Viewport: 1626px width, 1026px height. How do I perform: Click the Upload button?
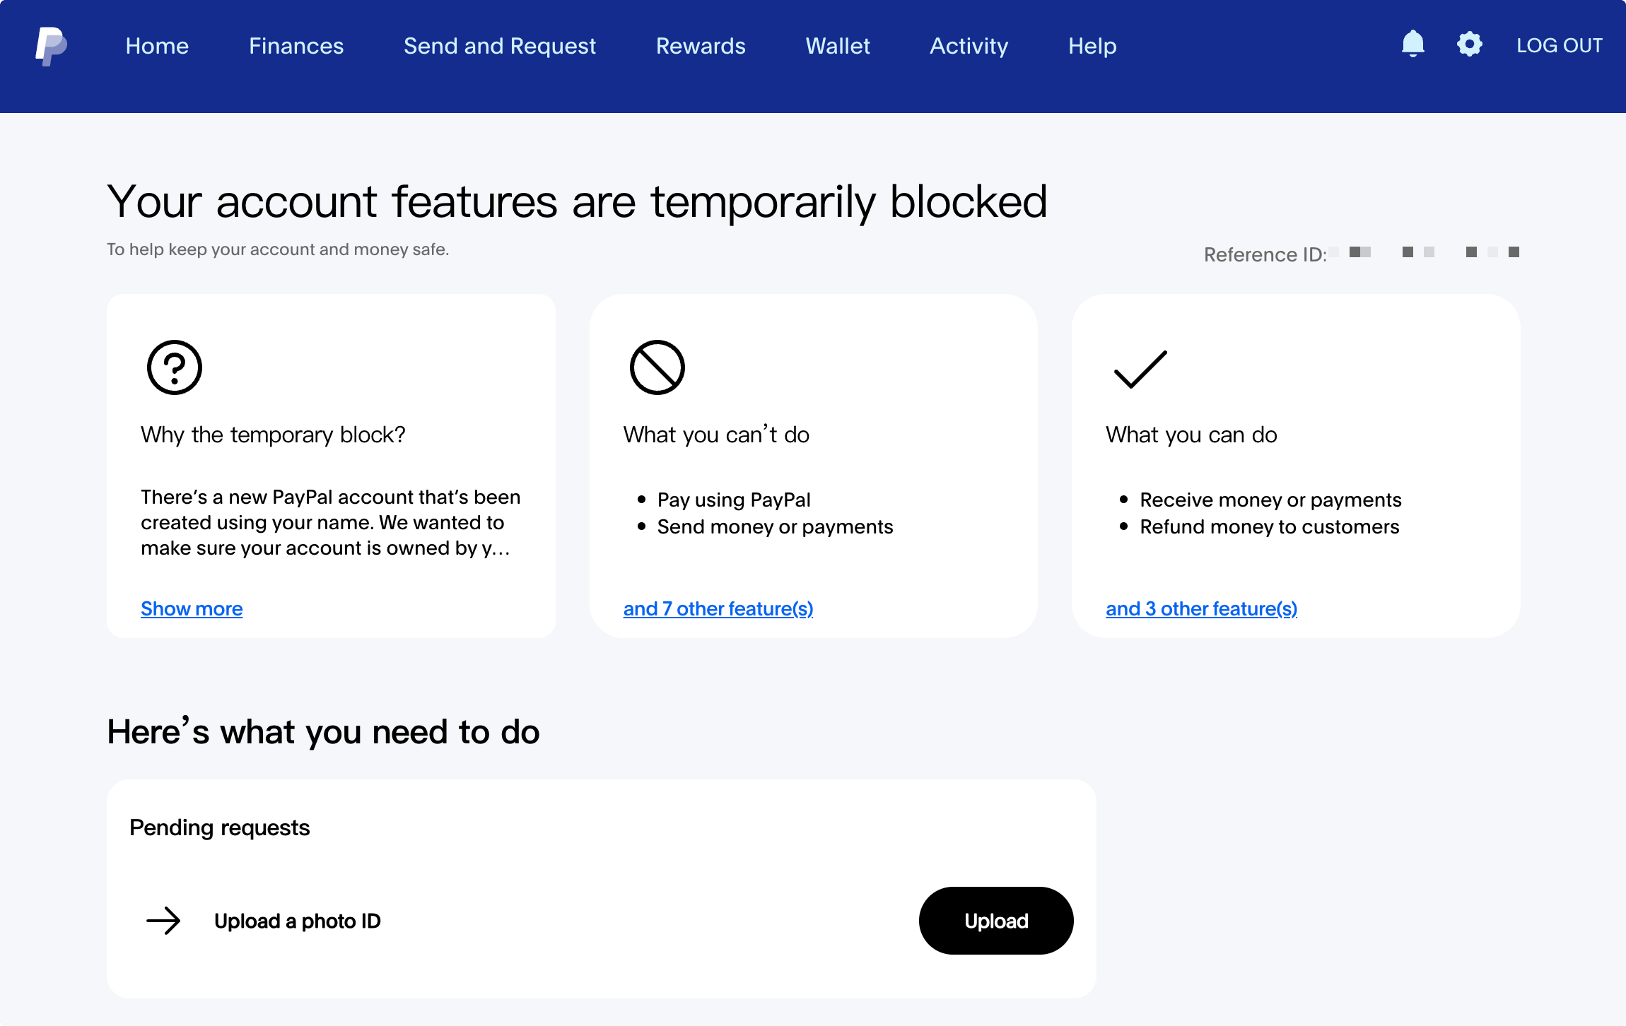(996, 921)
